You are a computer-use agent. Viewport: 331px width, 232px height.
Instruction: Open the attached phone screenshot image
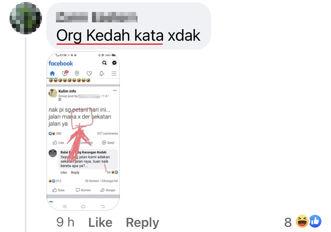point(83,131)
